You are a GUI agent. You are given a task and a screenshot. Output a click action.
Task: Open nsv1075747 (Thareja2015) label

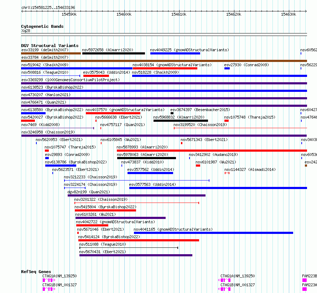[x=70, y=147]
